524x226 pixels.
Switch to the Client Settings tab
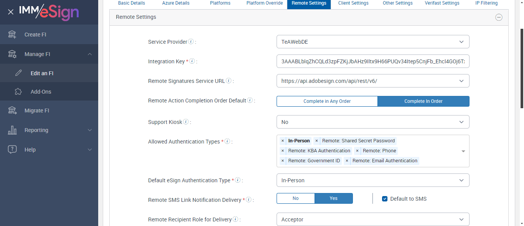coord(353,3)
